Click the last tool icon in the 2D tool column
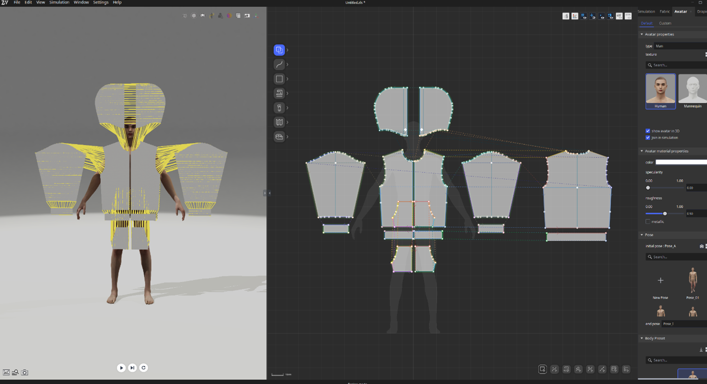 [x=279, y=137]
